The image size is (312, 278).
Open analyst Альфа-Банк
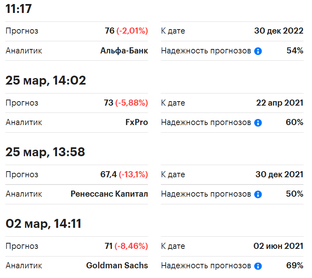[x=124, y=51]
